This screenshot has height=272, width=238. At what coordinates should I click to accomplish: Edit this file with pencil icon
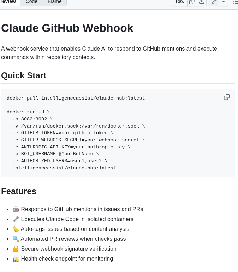[214, 2]
